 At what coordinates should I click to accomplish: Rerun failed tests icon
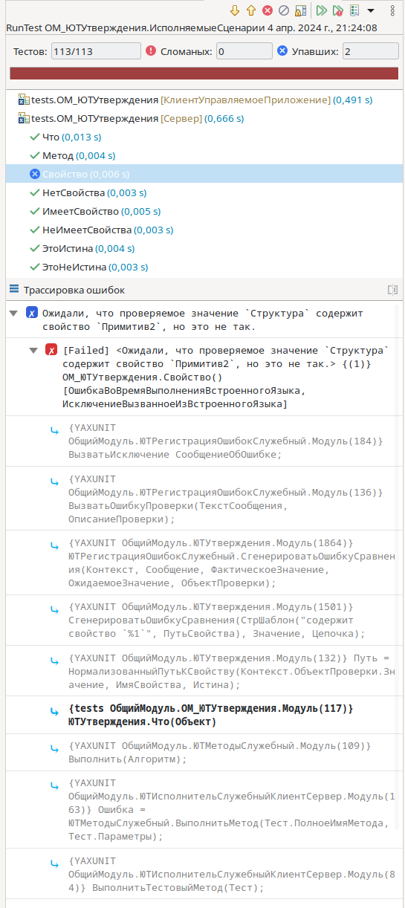coord(338,10)
